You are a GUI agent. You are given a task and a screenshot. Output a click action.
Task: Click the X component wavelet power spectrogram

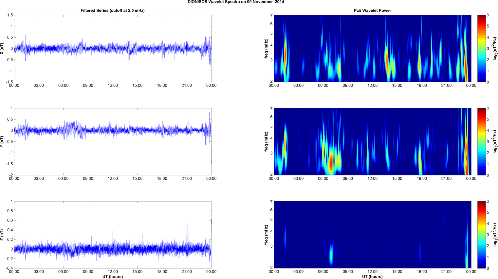tap(372, 48)
